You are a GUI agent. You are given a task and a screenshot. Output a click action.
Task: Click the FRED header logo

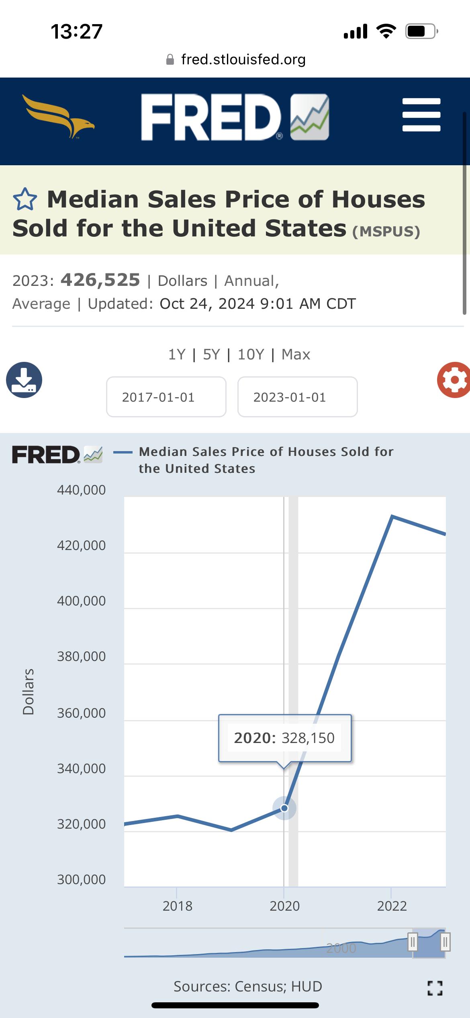pos(235,117)
